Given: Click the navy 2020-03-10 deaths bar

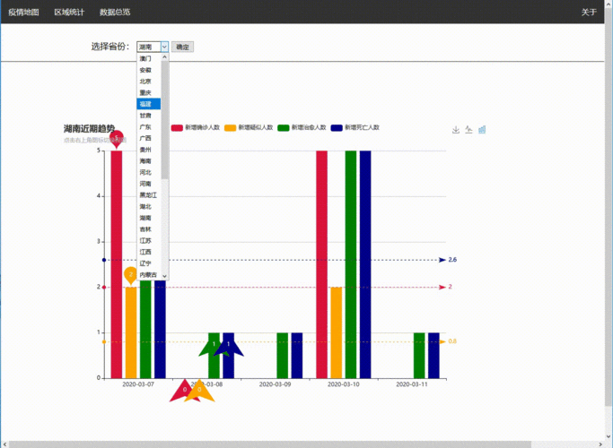Looking at the screenshot, I should (365, 264).
